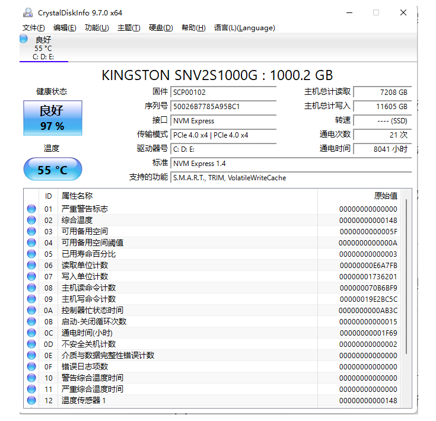Viewport: 436px width, 421px height.
Task: Click status orb for attribute 05 已用寿命百分比
Action: (x=31, y=254)
